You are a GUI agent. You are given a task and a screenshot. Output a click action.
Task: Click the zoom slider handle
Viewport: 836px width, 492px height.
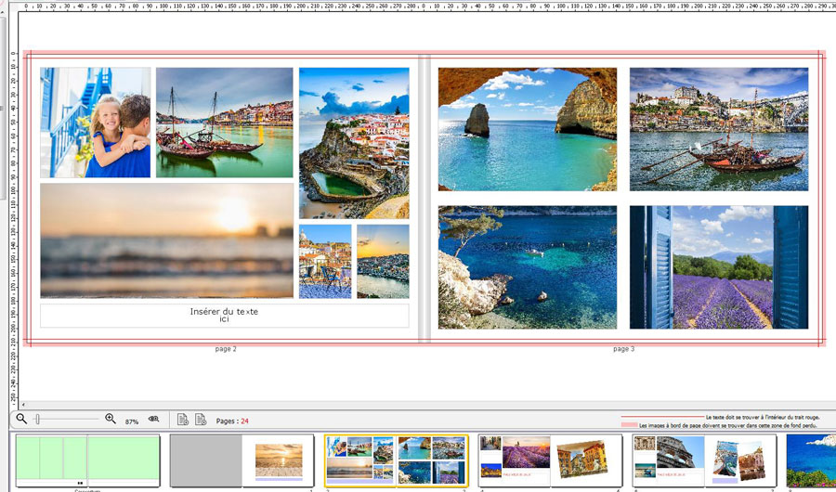(x=37, y=420)
